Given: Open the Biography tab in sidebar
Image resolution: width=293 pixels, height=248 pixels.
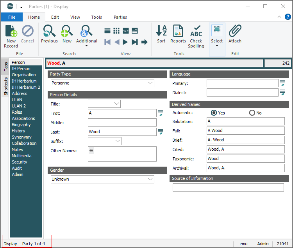Looking at the screenshot, I should (x=21, y=125).
